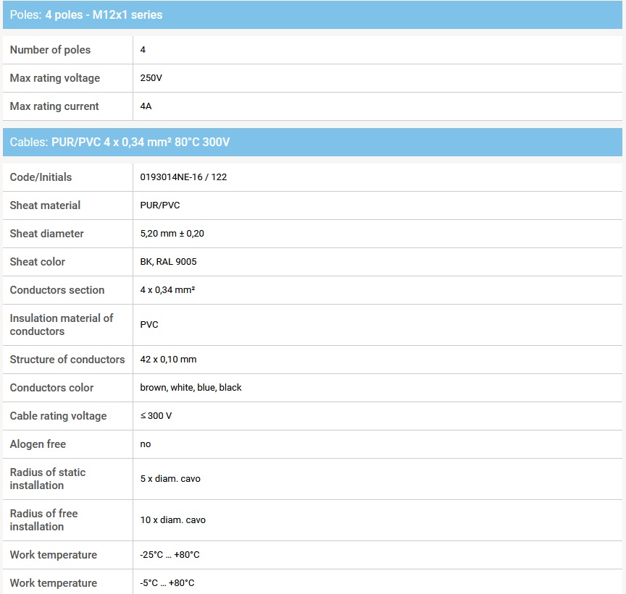Click the '-25°C ... +80°C' work temperature value
The width and height of the screenshot is (626, 594).
pos(170,555)
